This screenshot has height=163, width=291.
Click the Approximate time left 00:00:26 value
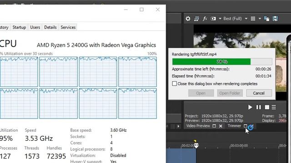pyautogui.click(x=263, y=69)
